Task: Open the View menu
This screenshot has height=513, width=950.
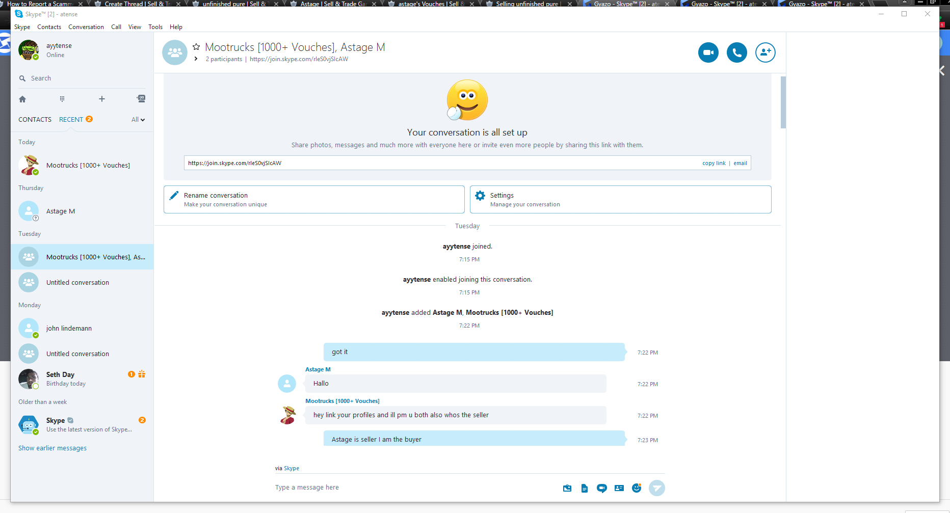Action: [x=135, y=27]
